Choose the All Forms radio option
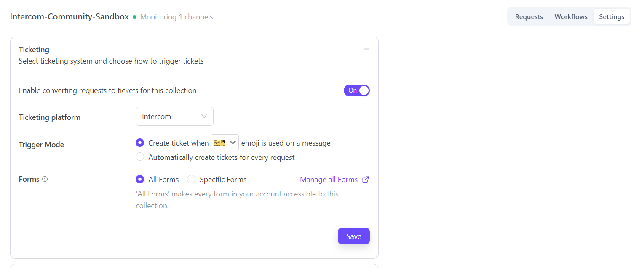Image resolution: width=631 pixels, height=268 pixels. (140, 180)
